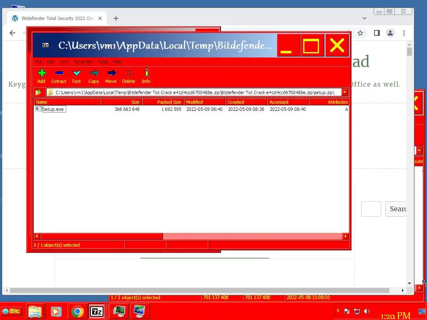
Task: Click the right arrow of the 7-Zip horizontal scrollbar
Action: point(346,236)
